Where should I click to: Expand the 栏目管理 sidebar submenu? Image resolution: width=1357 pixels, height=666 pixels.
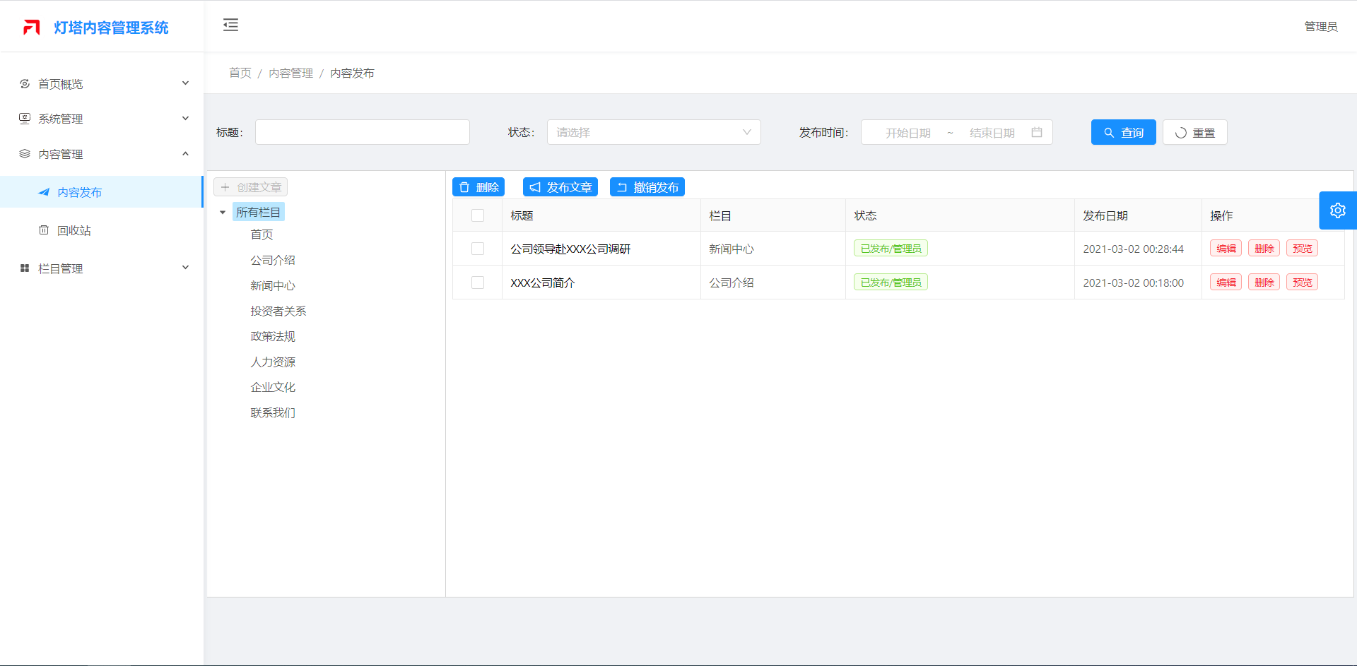(x=104, y=269)
